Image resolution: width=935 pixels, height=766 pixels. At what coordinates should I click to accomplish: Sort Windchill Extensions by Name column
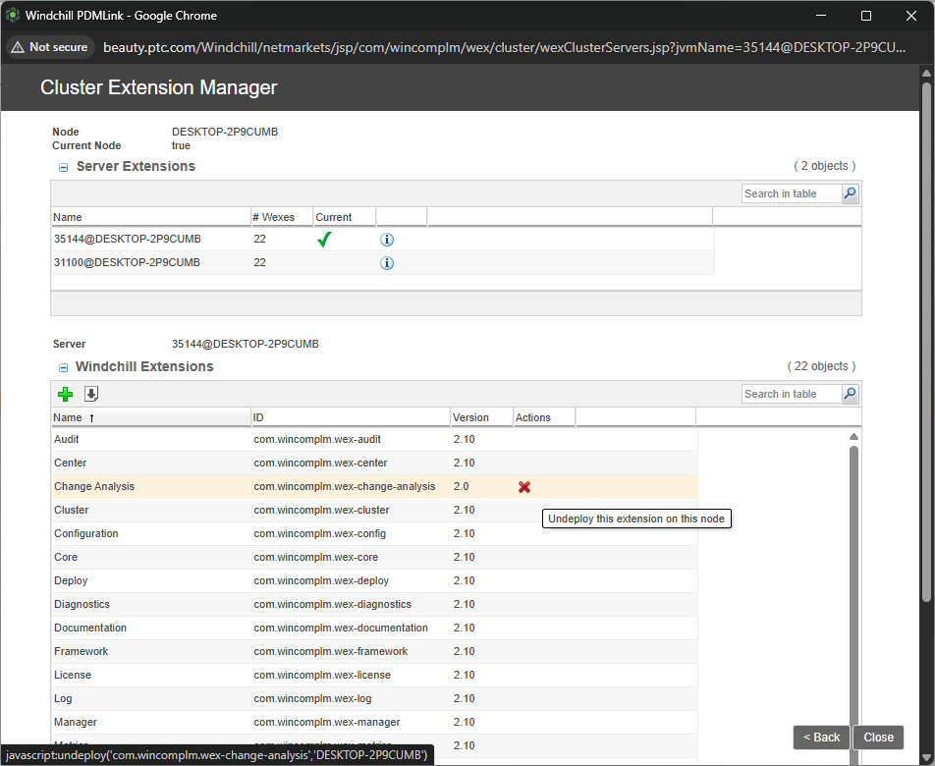point(68,417)
